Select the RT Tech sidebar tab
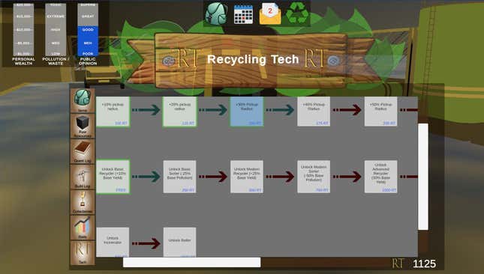484x274 pixels. pyautogui.click(x=83, y=253)
